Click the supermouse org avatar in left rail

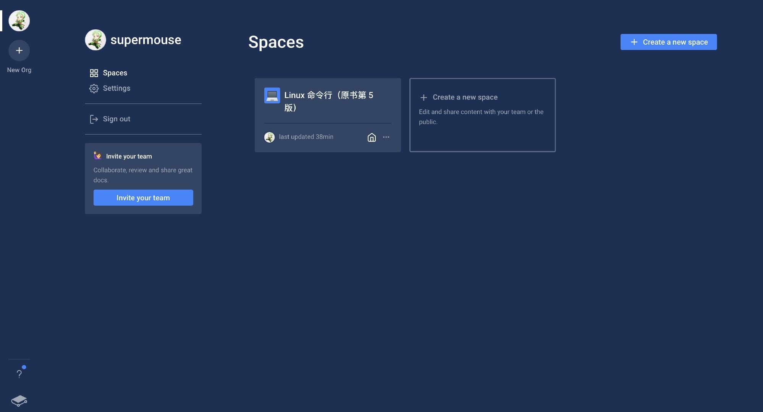click(x=19, y=21)
